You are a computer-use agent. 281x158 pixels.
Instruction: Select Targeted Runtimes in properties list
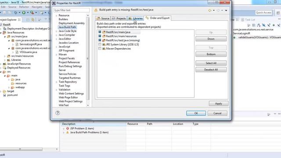click(69, 78)
